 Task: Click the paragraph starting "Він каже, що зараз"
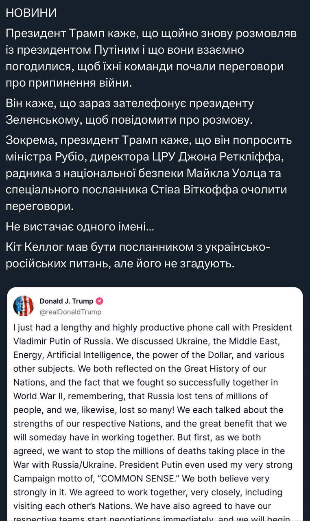(x=130, y=111)
